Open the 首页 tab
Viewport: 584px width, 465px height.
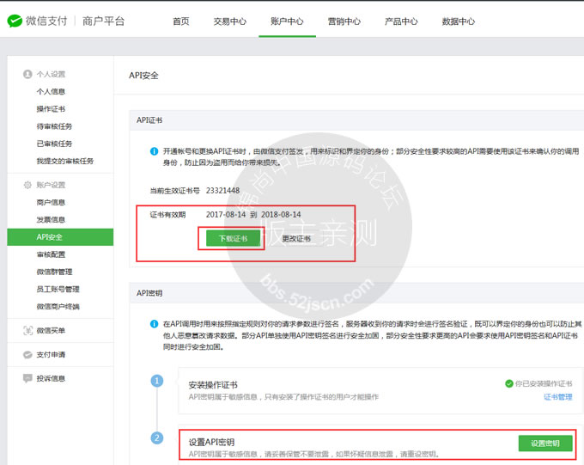pos(180,21)
